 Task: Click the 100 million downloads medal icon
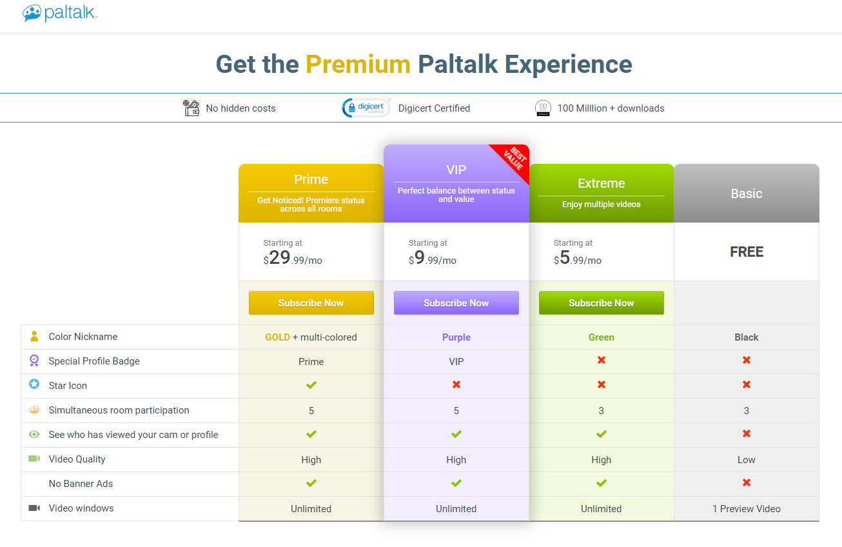click(x=543, y=108)
